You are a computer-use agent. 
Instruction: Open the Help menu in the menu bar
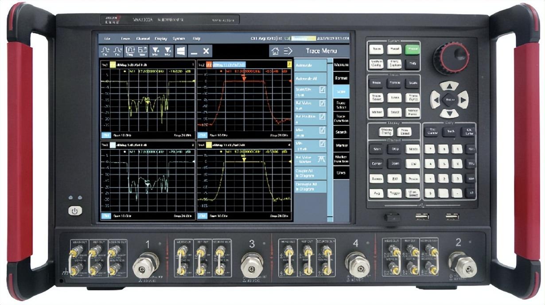click(196, 39)
